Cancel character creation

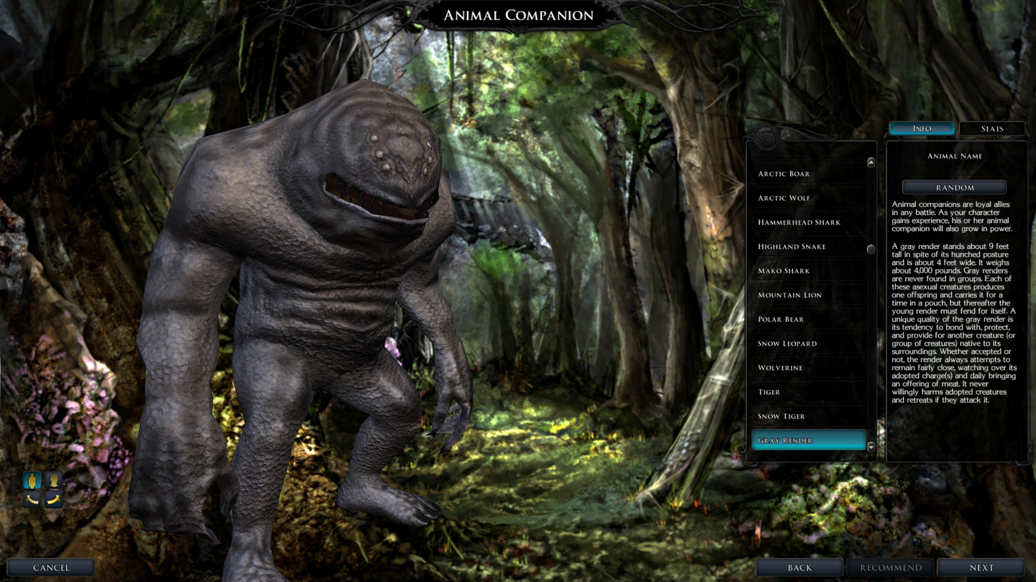coord(51,567)
